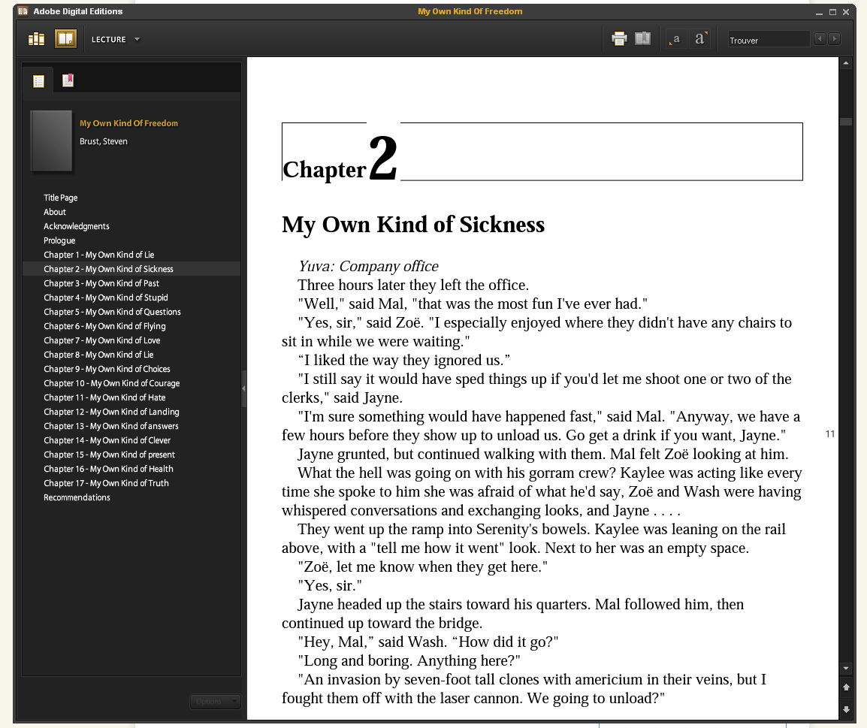
Task: Open Chapter 8 - My Own Kind of Lie
Action: point(98,355)
